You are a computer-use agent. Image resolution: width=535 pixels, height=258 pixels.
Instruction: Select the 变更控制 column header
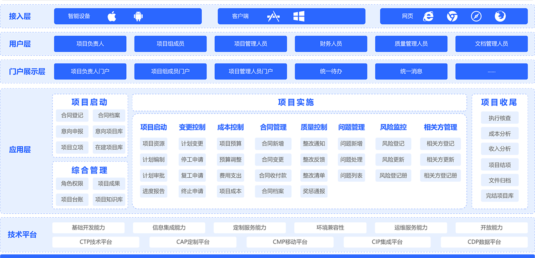pos(192,127)
